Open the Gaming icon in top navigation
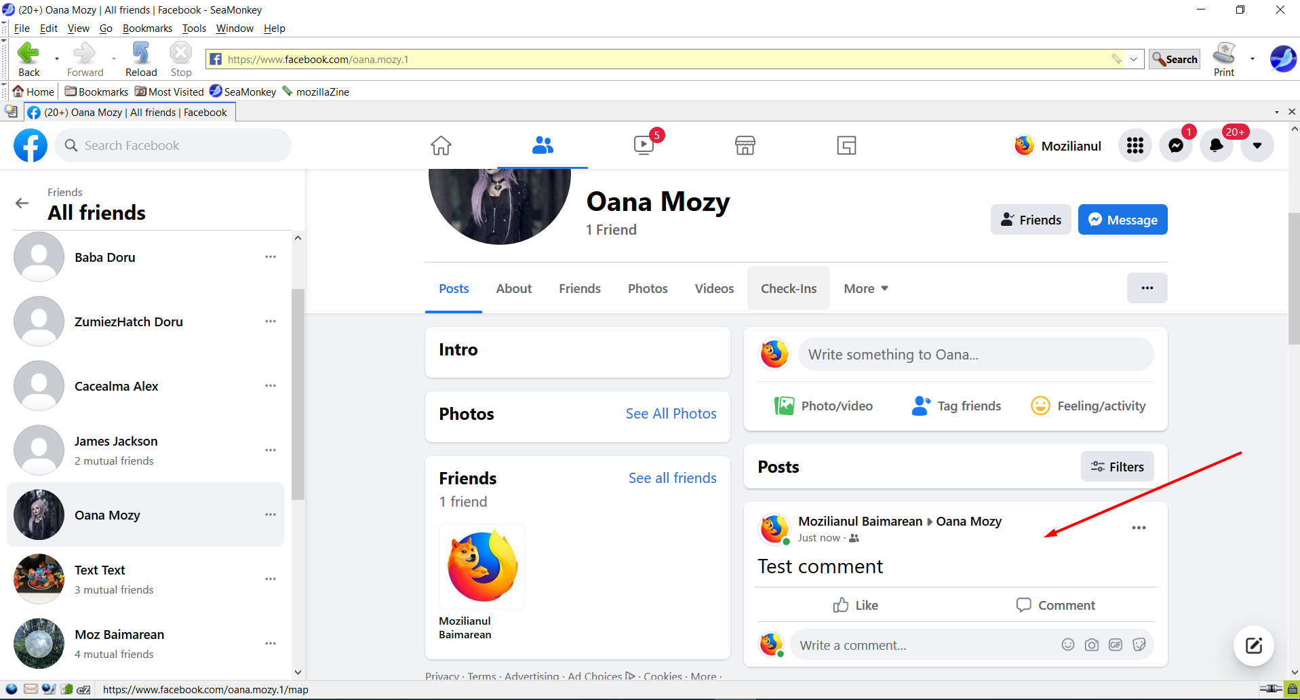Viewport: 1300px width, 700px height. click(846, 145)
